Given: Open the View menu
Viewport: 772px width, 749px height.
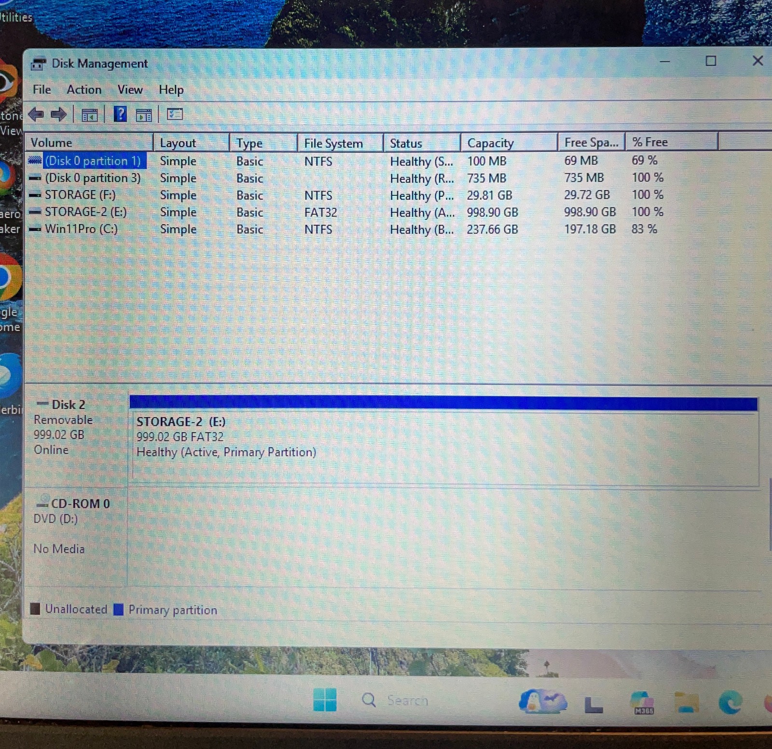Looking at the screenshot, I should (130, 90).
